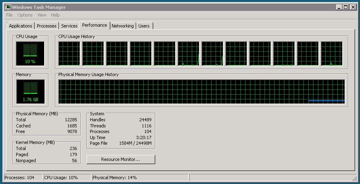This screenshot has width=360, height=184.
Task: Click the last CPU Usage History graph
Action: tap(332, 54)
